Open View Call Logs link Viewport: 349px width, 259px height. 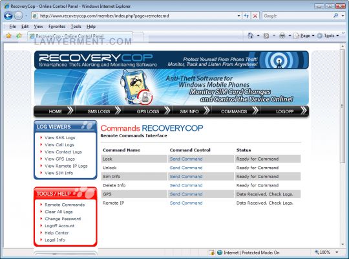(59, 145)
